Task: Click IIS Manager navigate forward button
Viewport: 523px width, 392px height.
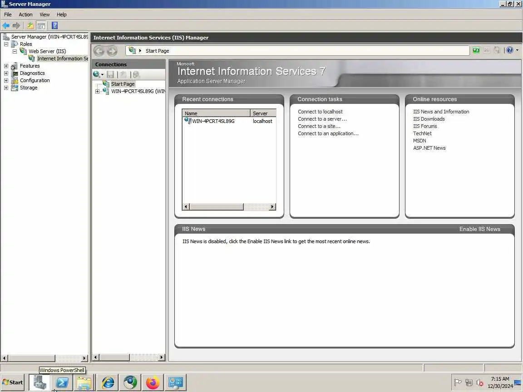Action: click(x=112, y=51)
